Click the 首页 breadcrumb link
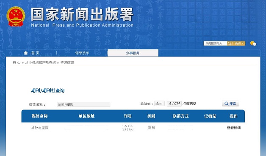The width and height of the screenshot is (266, 156). (x=17, y=63)
